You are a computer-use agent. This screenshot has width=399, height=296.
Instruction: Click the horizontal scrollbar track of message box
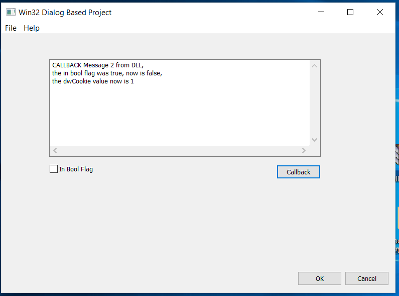pos(179,151)
